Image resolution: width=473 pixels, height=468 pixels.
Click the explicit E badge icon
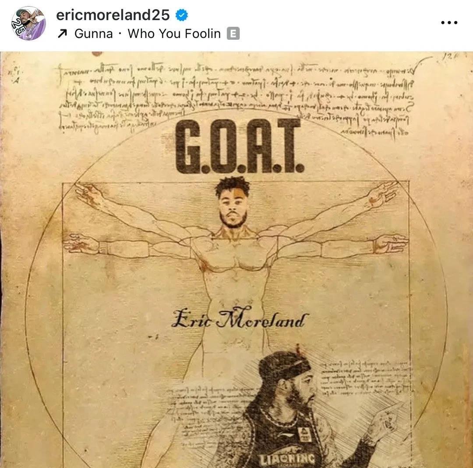pos(233,33)
